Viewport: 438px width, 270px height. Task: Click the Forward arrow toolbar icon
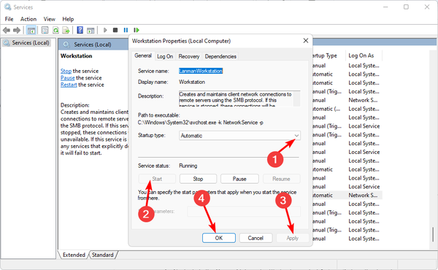click(x=17, y=30)
